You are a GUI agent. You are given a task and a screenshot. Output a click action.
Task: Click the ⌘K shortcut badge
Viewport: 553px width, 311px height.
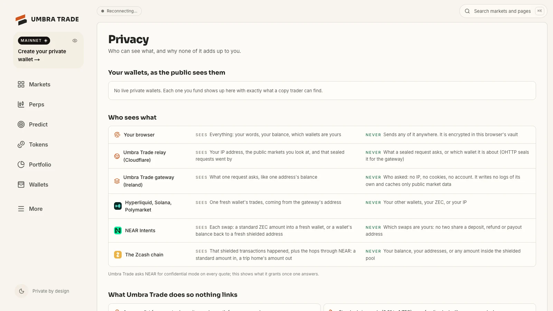[x=540, y=11]
